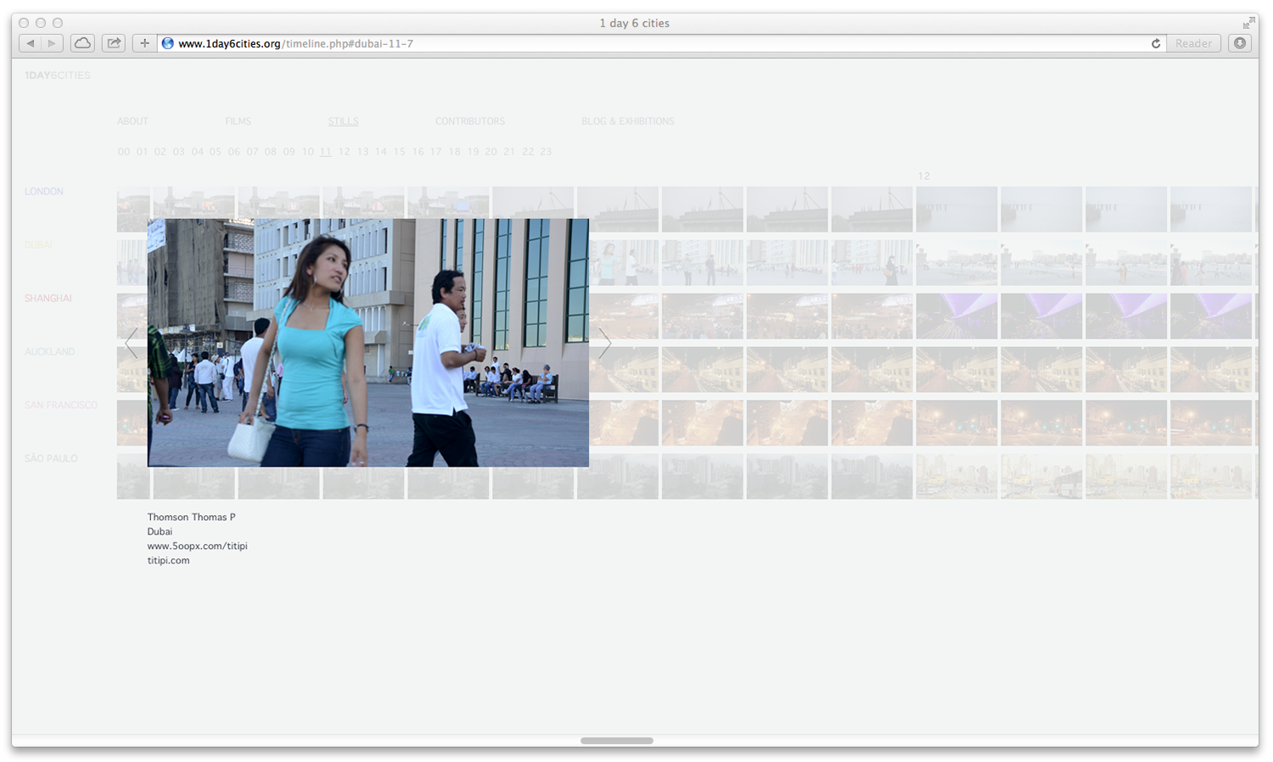Open BLOG & EXHIBITIONS menu item
This screenshot has width=1273, height=762.
point(628,121)
